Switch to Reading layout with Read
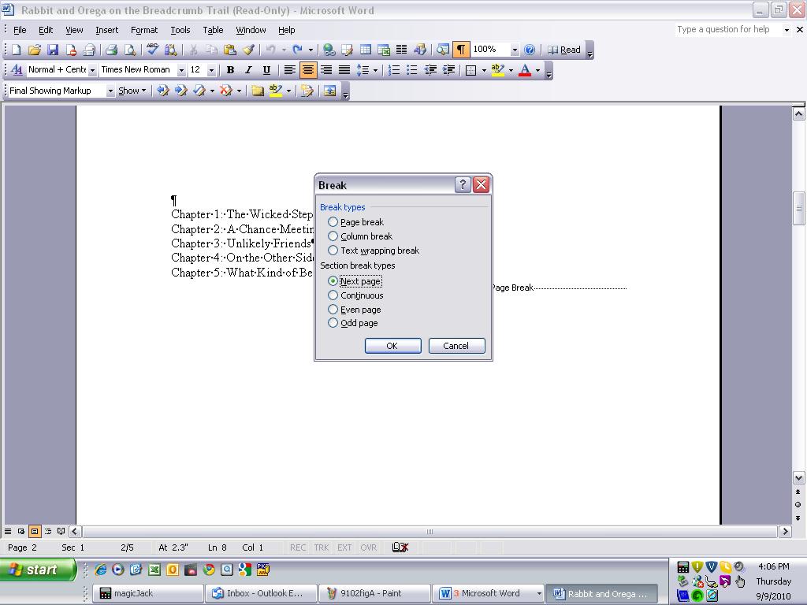The height and width of the screenshot is (605, 807). coord(564,50)
